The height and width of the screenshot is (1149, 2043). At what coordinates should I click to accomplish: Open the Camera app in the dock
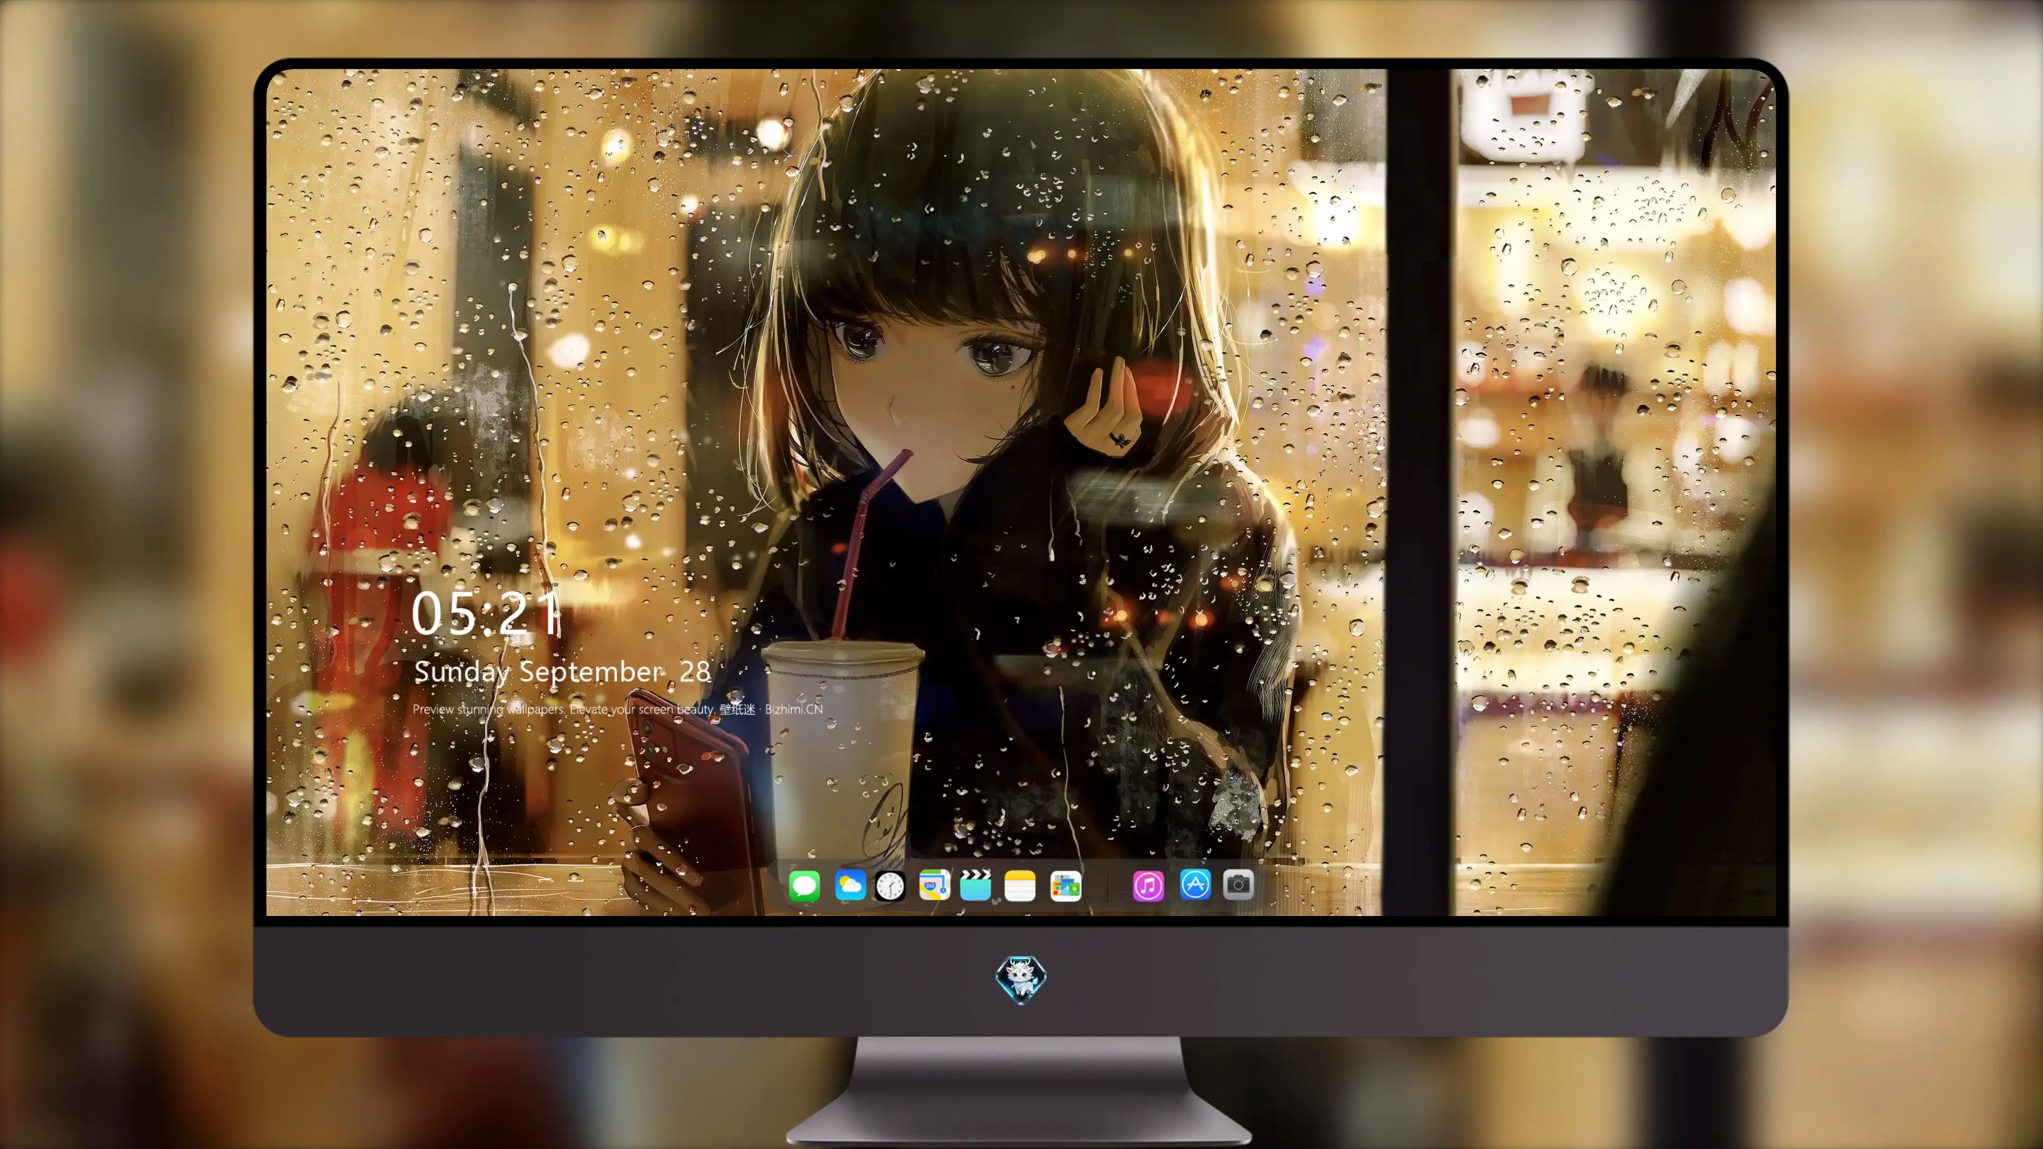[1238, 884]
